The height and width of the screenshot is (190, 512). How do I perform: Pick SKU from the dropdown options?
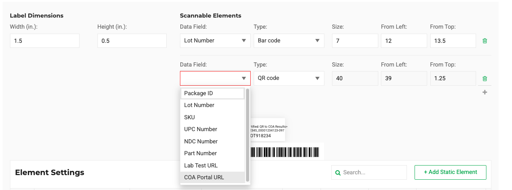tap(212, 117)
